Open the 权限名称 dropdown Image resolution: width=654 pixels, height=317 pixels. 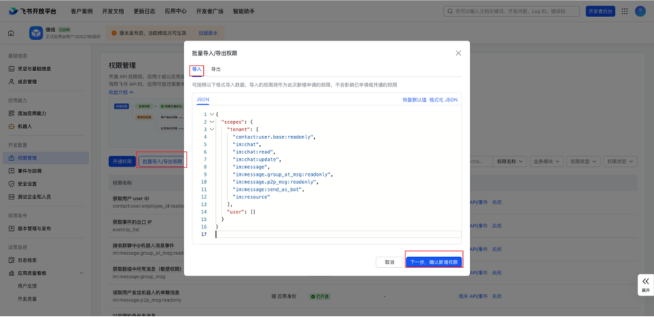[x=509, y=161]
